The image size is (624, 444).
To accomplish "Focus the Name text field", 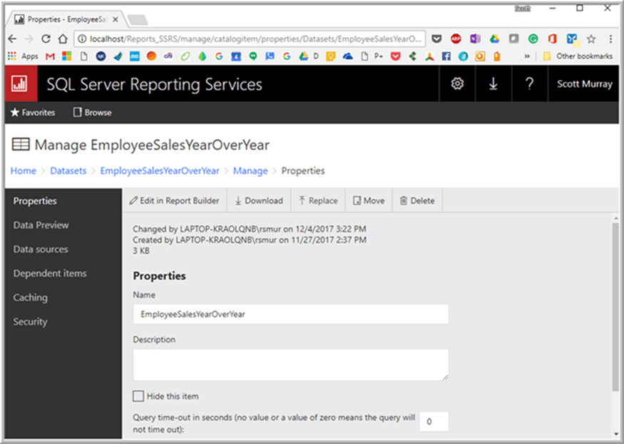I will pyautogui.click(x=290, y=314).
